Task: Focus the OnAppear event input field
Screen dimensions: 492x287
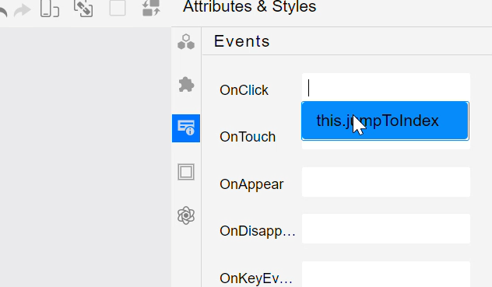Action: pyautogui.click(x=386, y=182)
